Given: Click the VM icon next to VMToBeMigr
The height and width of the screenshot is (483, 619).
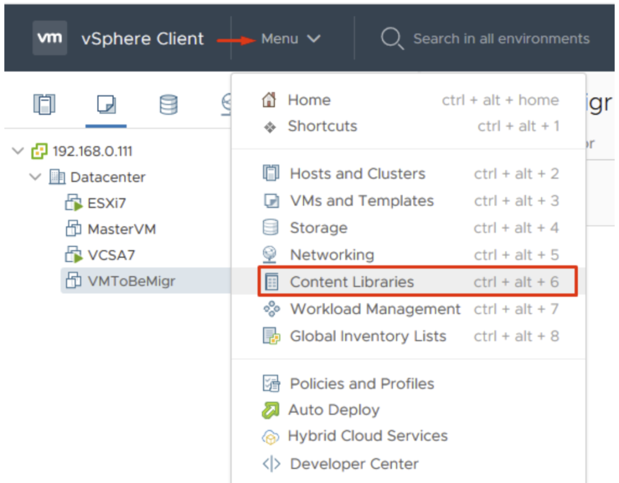Looking at the screenshot, I should pyautogui.click(x=73, y=280).
